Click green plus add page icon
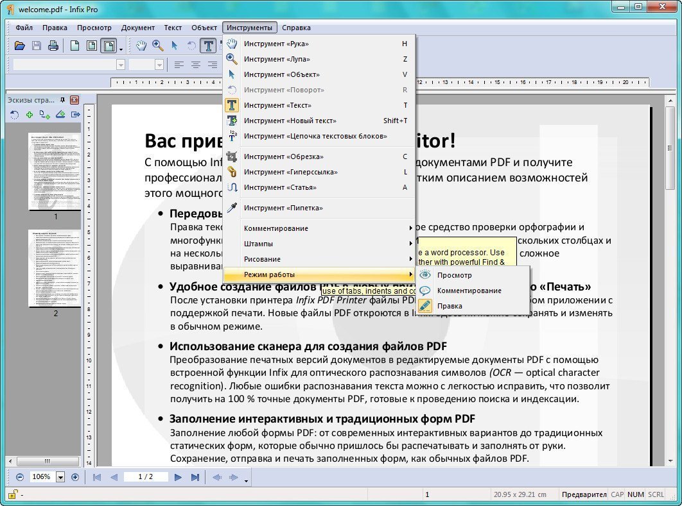The width and height of the screenshot is (682, 506). click(29, 115)
